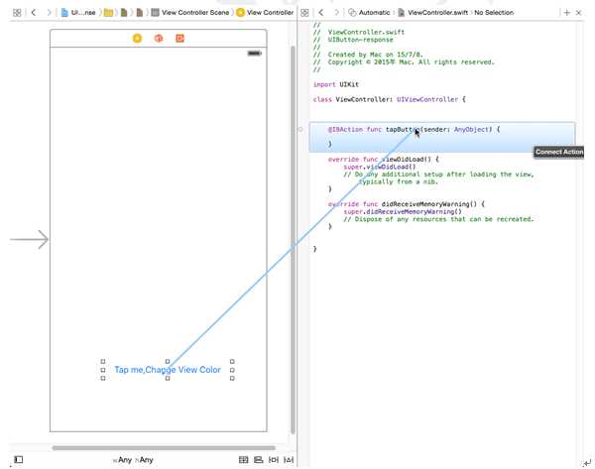Select the Tap me,Change View Color button
This screenshot has width=595, height=469.
pyautogui.click(x=168, y=370)
